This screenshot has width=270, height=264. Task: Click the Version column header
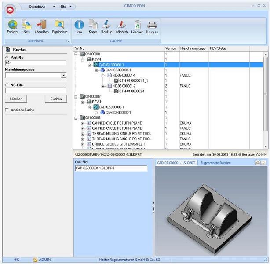[172, 48]
